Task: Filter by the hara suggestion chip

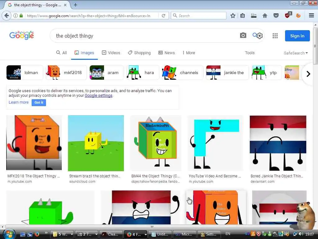Action: 143,73
